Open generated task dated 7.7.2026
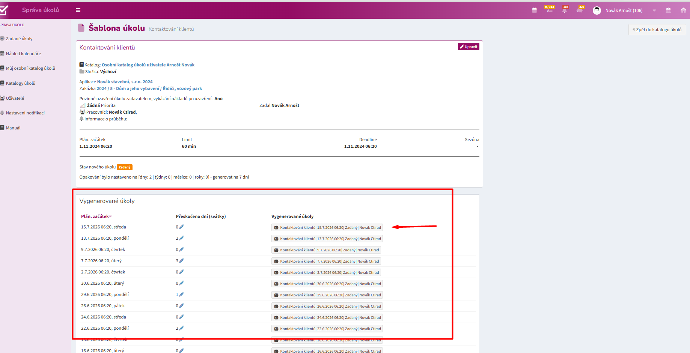The width and height of the screenshot is (690, 353). (x=326, y=261)
